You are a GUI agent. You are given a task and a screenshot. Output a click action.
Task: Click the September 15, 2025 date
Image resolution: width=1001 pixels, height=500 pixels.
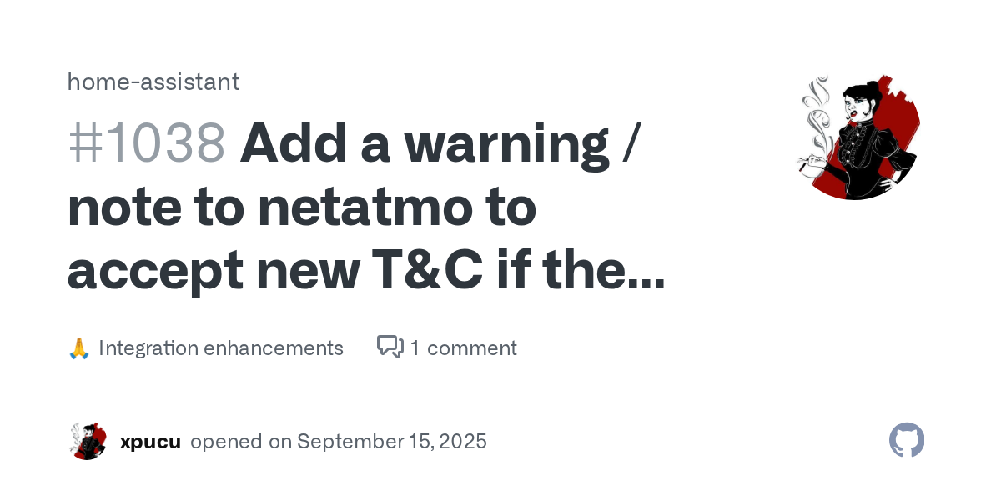point(391,441)
